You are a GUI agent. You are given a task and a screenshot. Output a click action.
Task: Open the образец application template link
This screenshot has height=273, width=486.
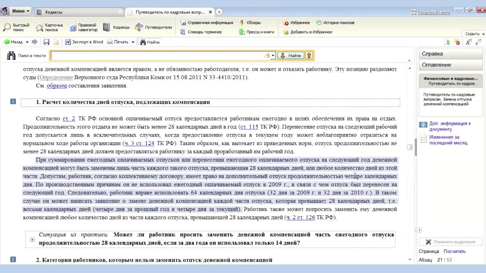pyautogui.click(x=57, y=86)
